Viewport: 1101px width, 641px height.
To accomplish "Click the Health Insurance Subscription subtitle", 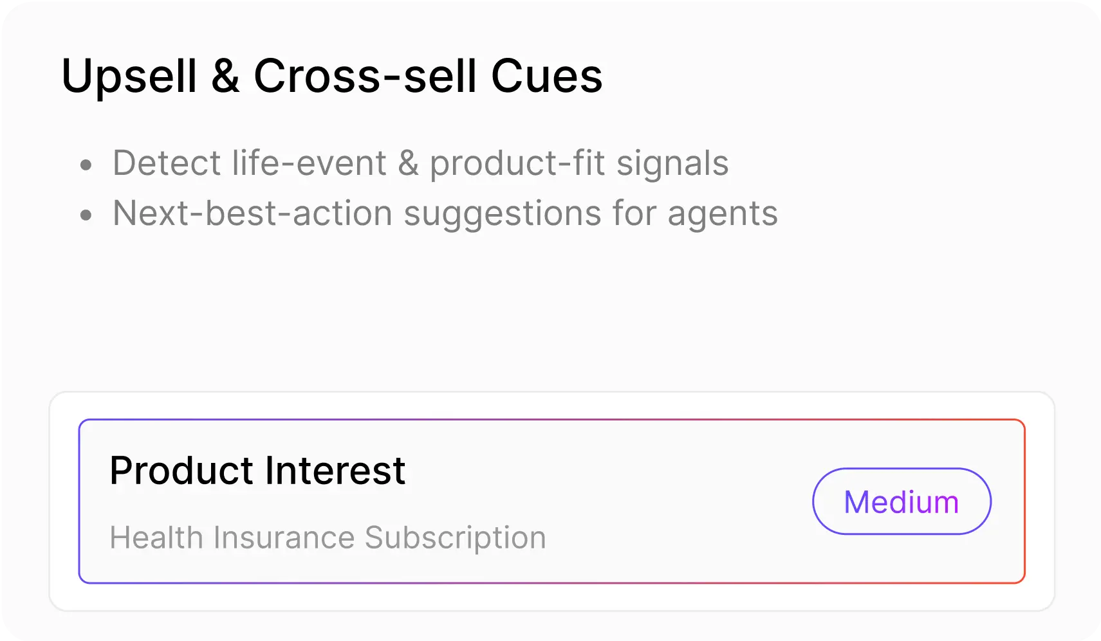I will (328, 537).
